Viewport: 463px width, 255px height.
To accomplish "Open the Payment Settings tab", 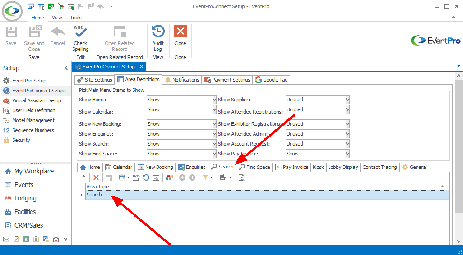I will (x=227, y=80).
